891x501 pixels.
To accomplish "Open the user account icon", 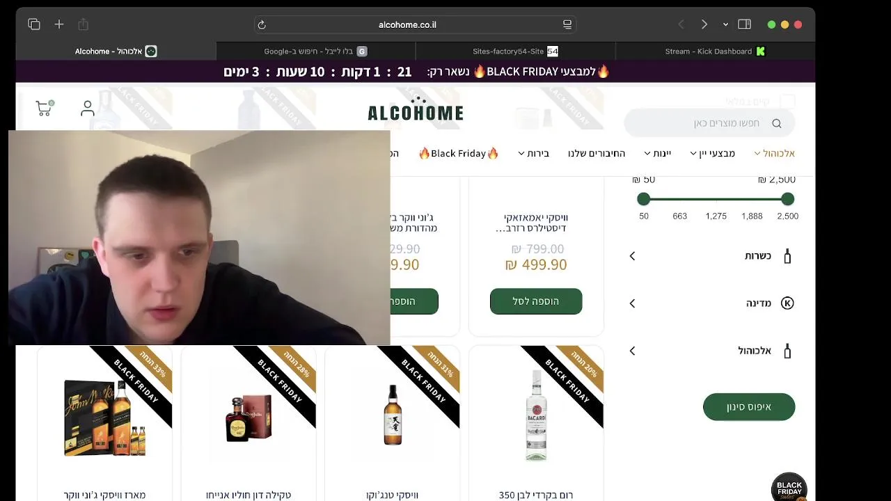I will click(x=88, y=109).
